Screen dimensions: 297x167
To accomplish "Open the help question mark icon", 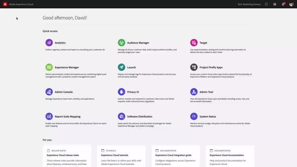I will [x=275, y=4].
